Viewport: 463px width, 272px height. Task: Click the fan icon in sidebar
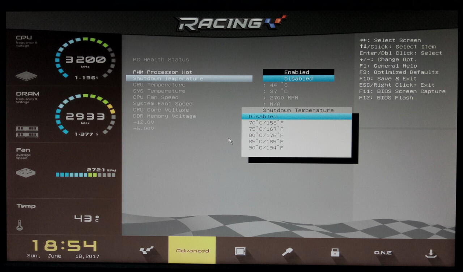point(26,173)
